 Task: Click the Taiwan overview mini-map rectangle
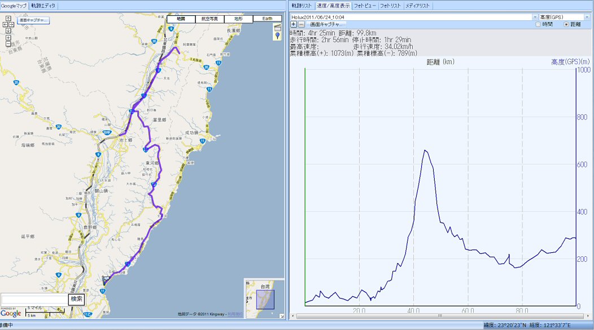tap(265, 300)
